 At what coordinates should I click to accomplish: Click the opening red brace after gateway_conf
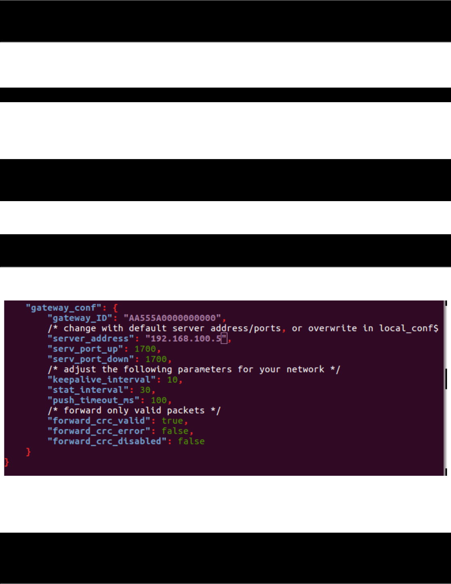coord(115,308)
